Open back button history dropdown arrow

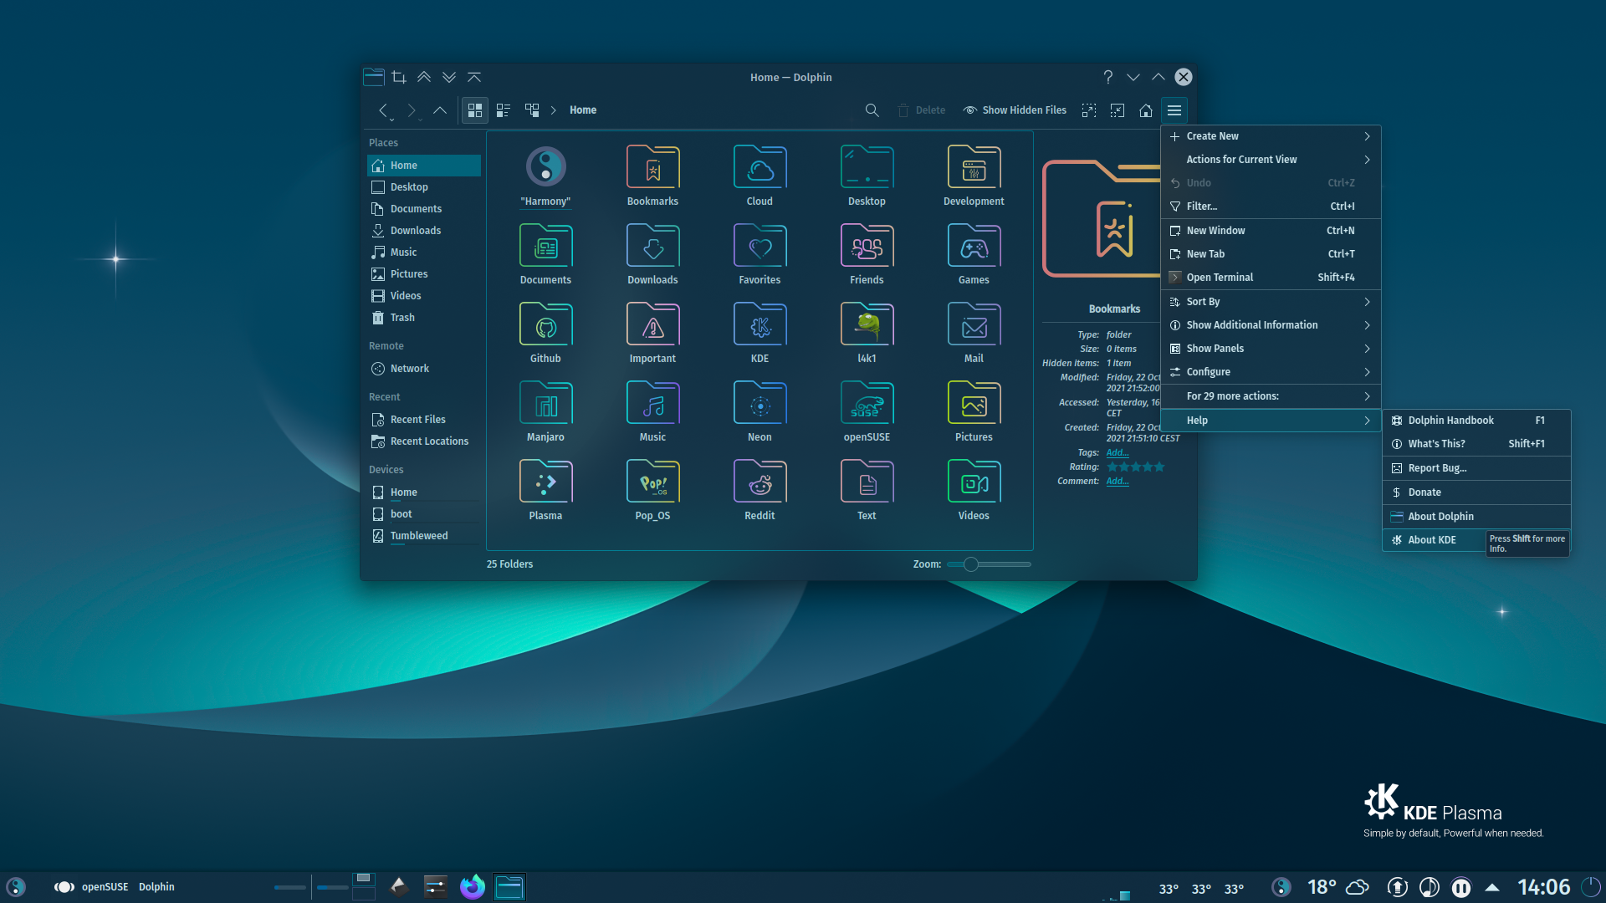coord(391,120)
